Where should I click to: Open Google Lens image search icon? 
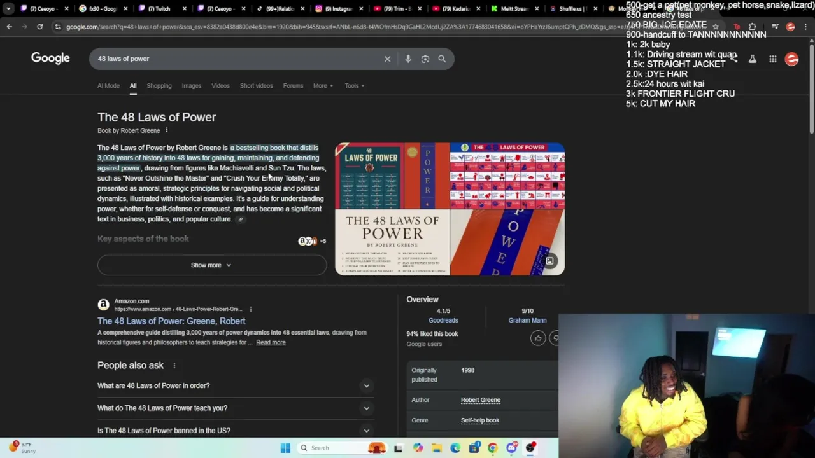coord(425,59)
